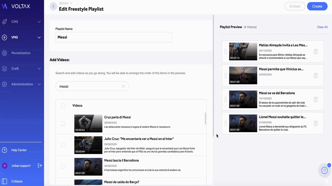Collapse the VMS menu chevron
Image resolution: width=332 pixels, height=186 pixels.
coord(39,37)
